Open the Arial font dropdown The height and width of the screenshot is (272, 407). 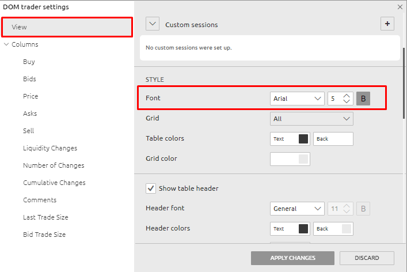click(x=297, y=99)
